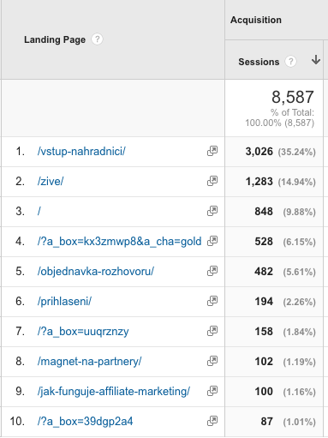Open /zive/ external link icon
This screenshot has height=438, width=328.
(212, 181)
